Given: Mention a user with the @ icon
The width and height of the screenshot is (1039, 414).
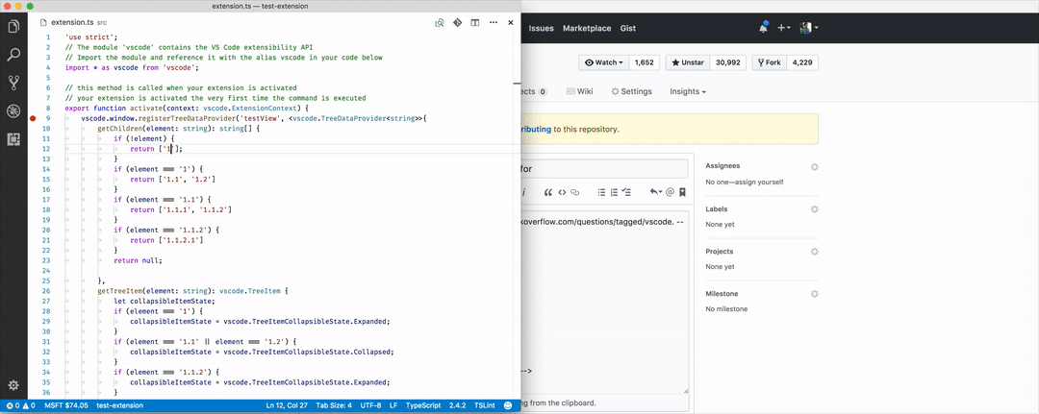Looking at the screenshot, I should tap(670, 192).
